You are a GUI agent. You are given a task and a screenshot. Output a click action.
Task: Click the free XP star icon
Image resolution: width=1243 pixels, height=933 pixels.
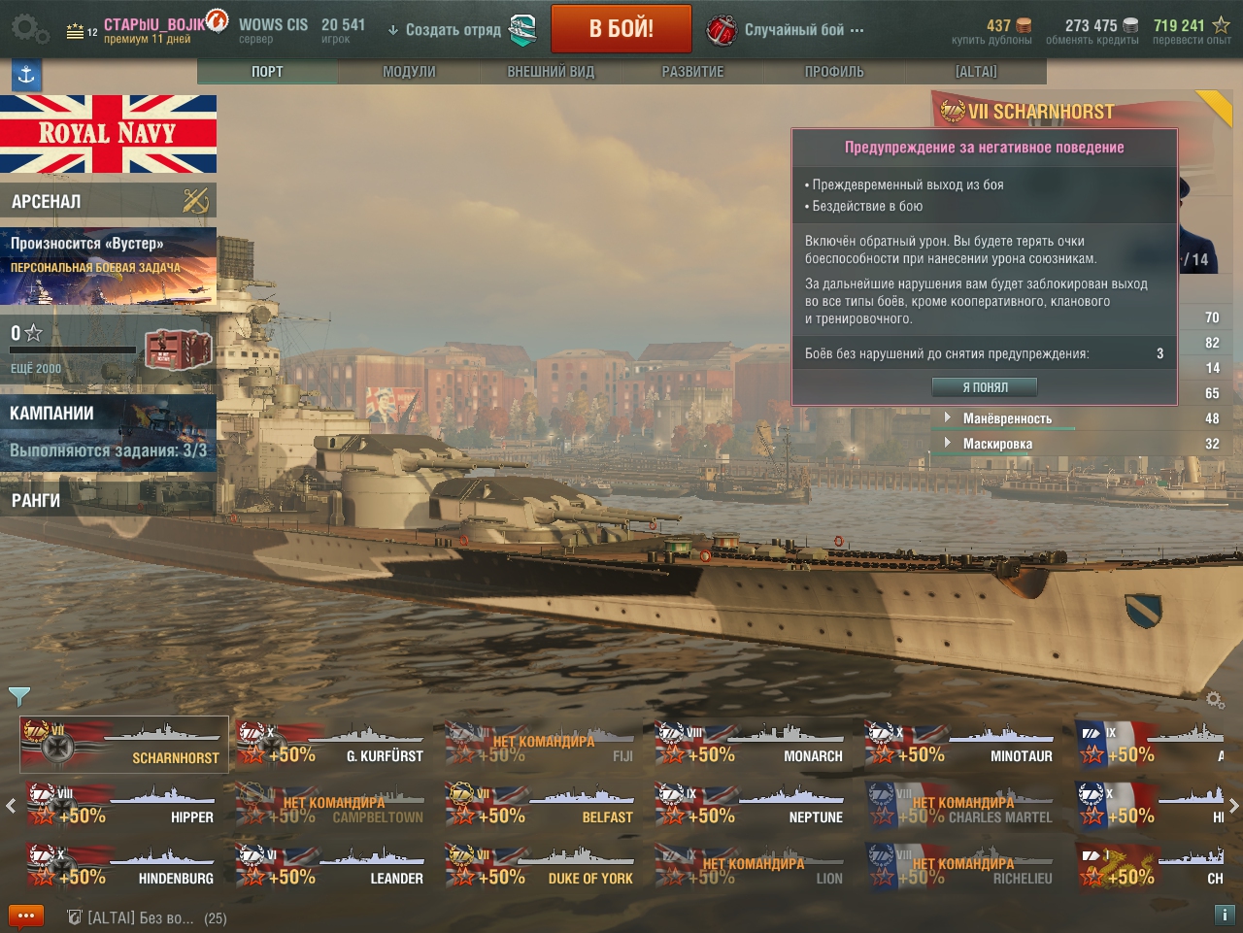pos(1221,25)
